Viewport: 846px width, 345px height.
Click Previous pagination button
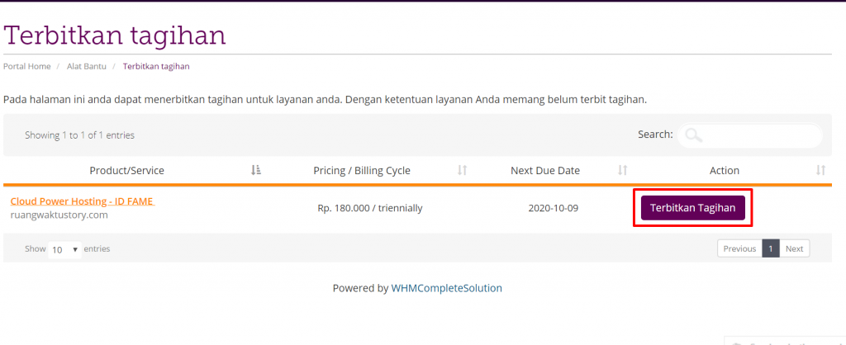coord(739,248)
